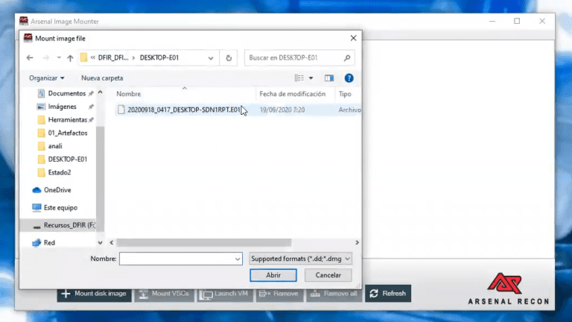The height and width of the screenshot is (322, 572).
Task: Click the Abrir button
Action: pos(273,275)
